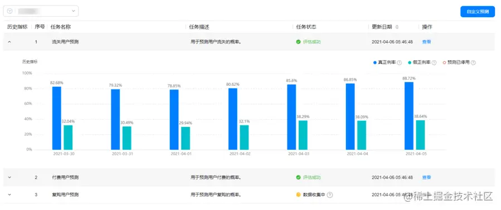Click the 操作 column header
This screenshot has height=210, width=501.
click(x=427, y=27)
